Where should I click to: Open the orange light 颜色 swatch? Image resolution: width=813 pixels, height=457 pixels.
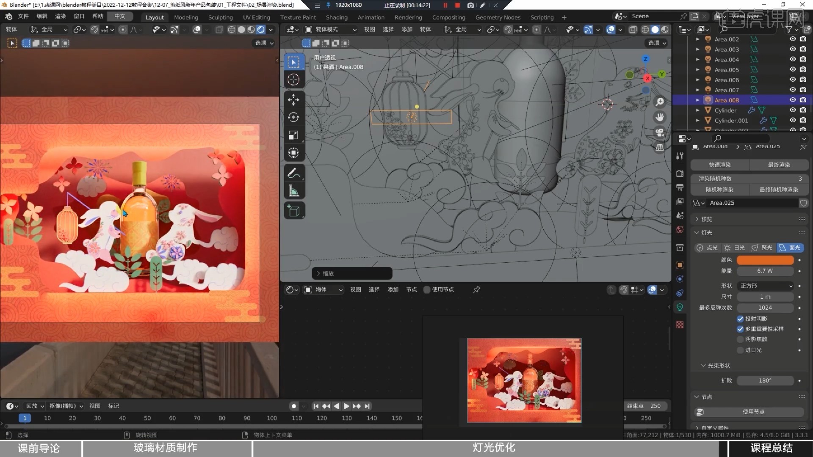click(x=765, y=260)
